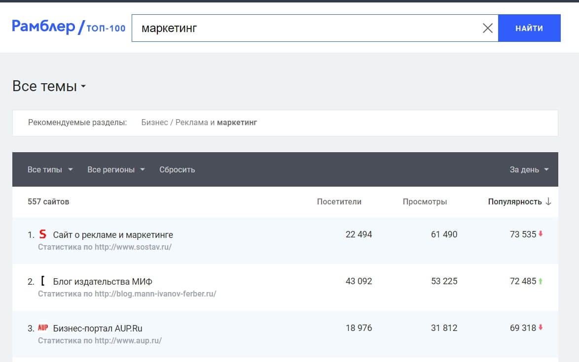Click the search clear X icon
Image resolution: width=579 pixels, height=362 pixels.
(x=488, y=28)
